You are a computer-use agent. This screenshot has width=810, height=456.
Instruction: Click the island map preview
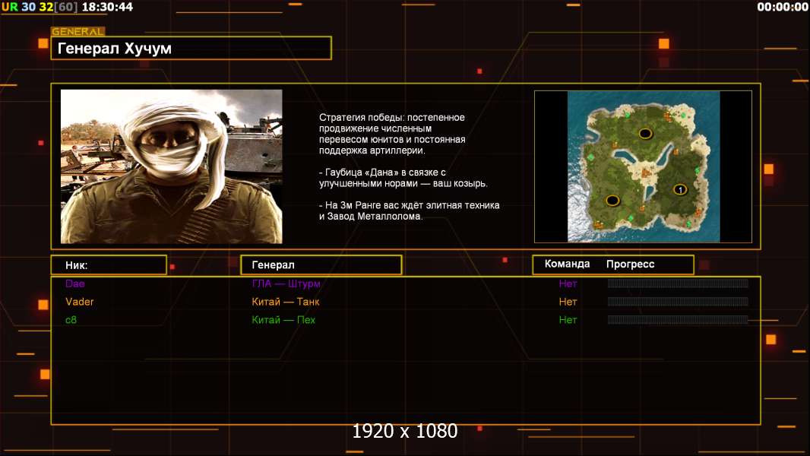coord(643,166)
